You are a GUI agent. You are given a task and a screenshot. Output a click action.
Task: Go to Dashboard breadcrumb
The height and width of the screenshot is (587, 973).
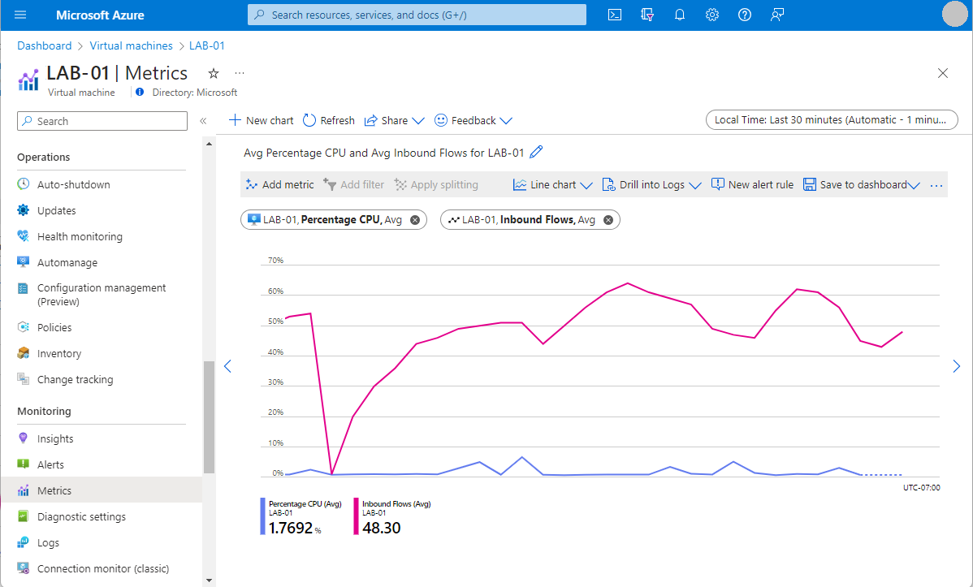point(44,46)
